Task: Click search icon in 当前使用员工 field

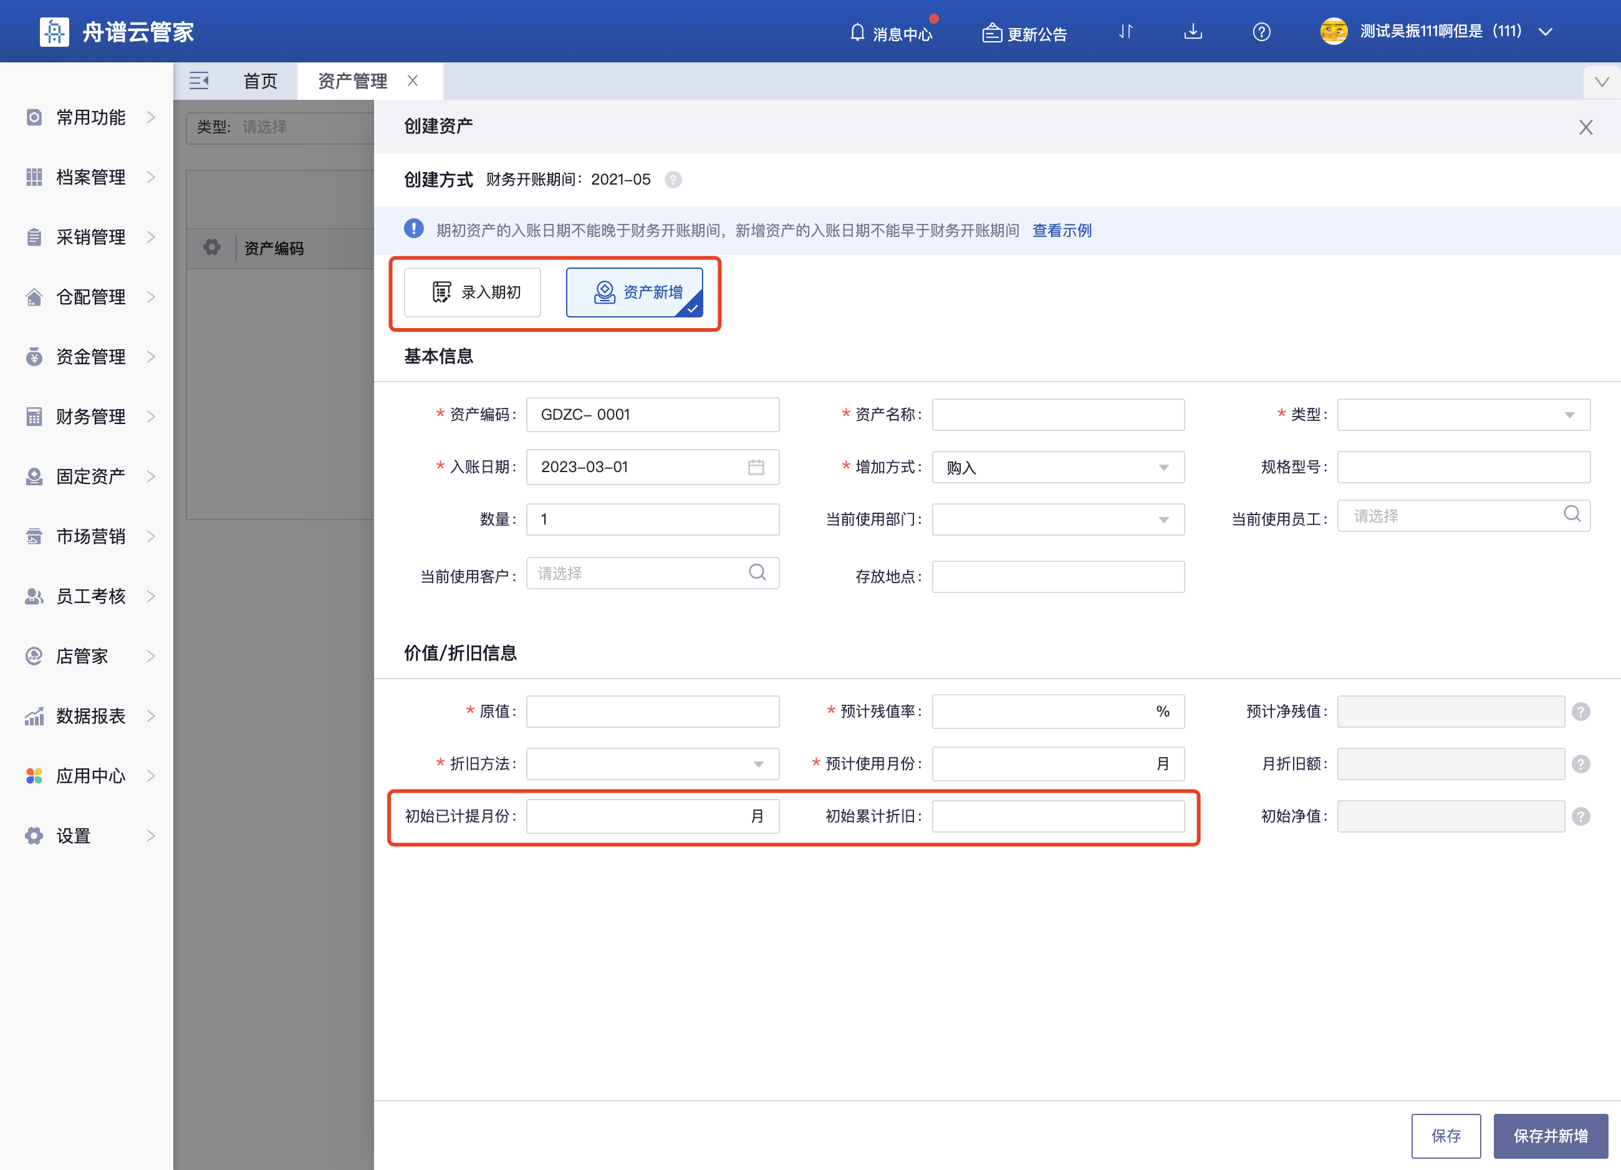Action: (1572, 514)
